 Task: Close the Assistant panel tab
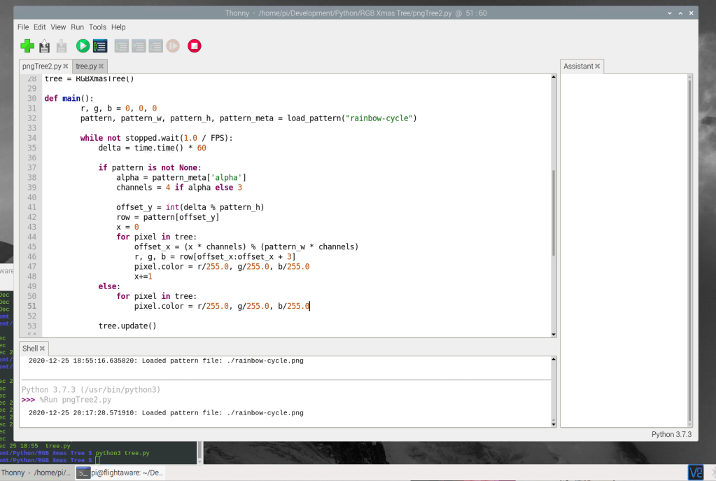tap(598, 67)
